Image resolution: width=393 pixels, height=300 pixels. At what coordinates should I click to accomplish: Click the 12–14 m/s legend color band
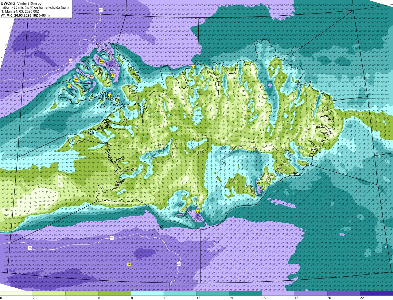click(213, 293)
